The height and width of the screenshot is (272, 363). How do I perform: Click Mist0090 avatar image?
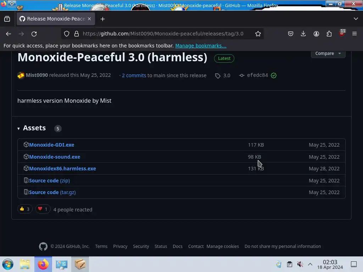[21, 75]
